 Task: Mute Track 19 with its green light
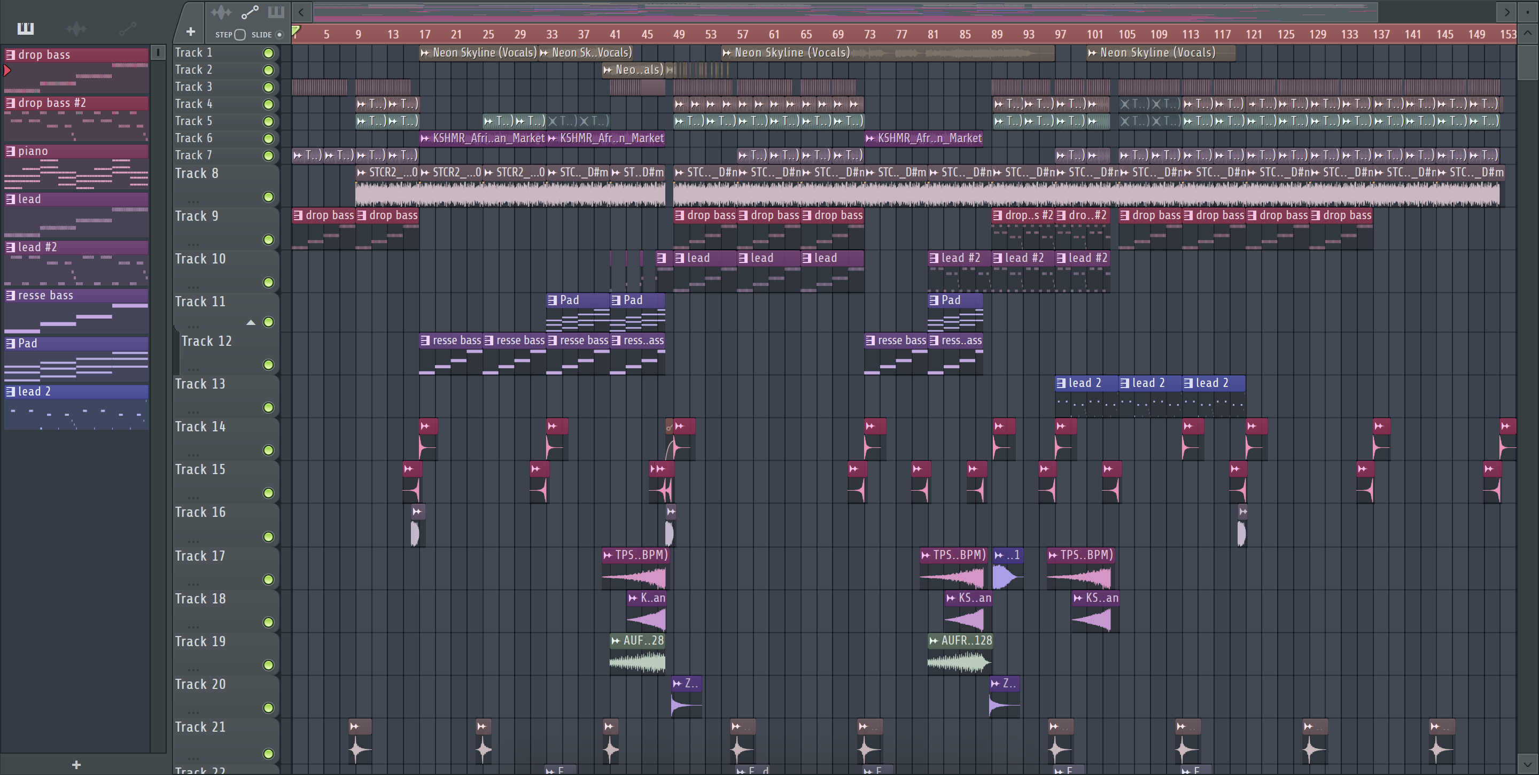[x=269, y=665]
